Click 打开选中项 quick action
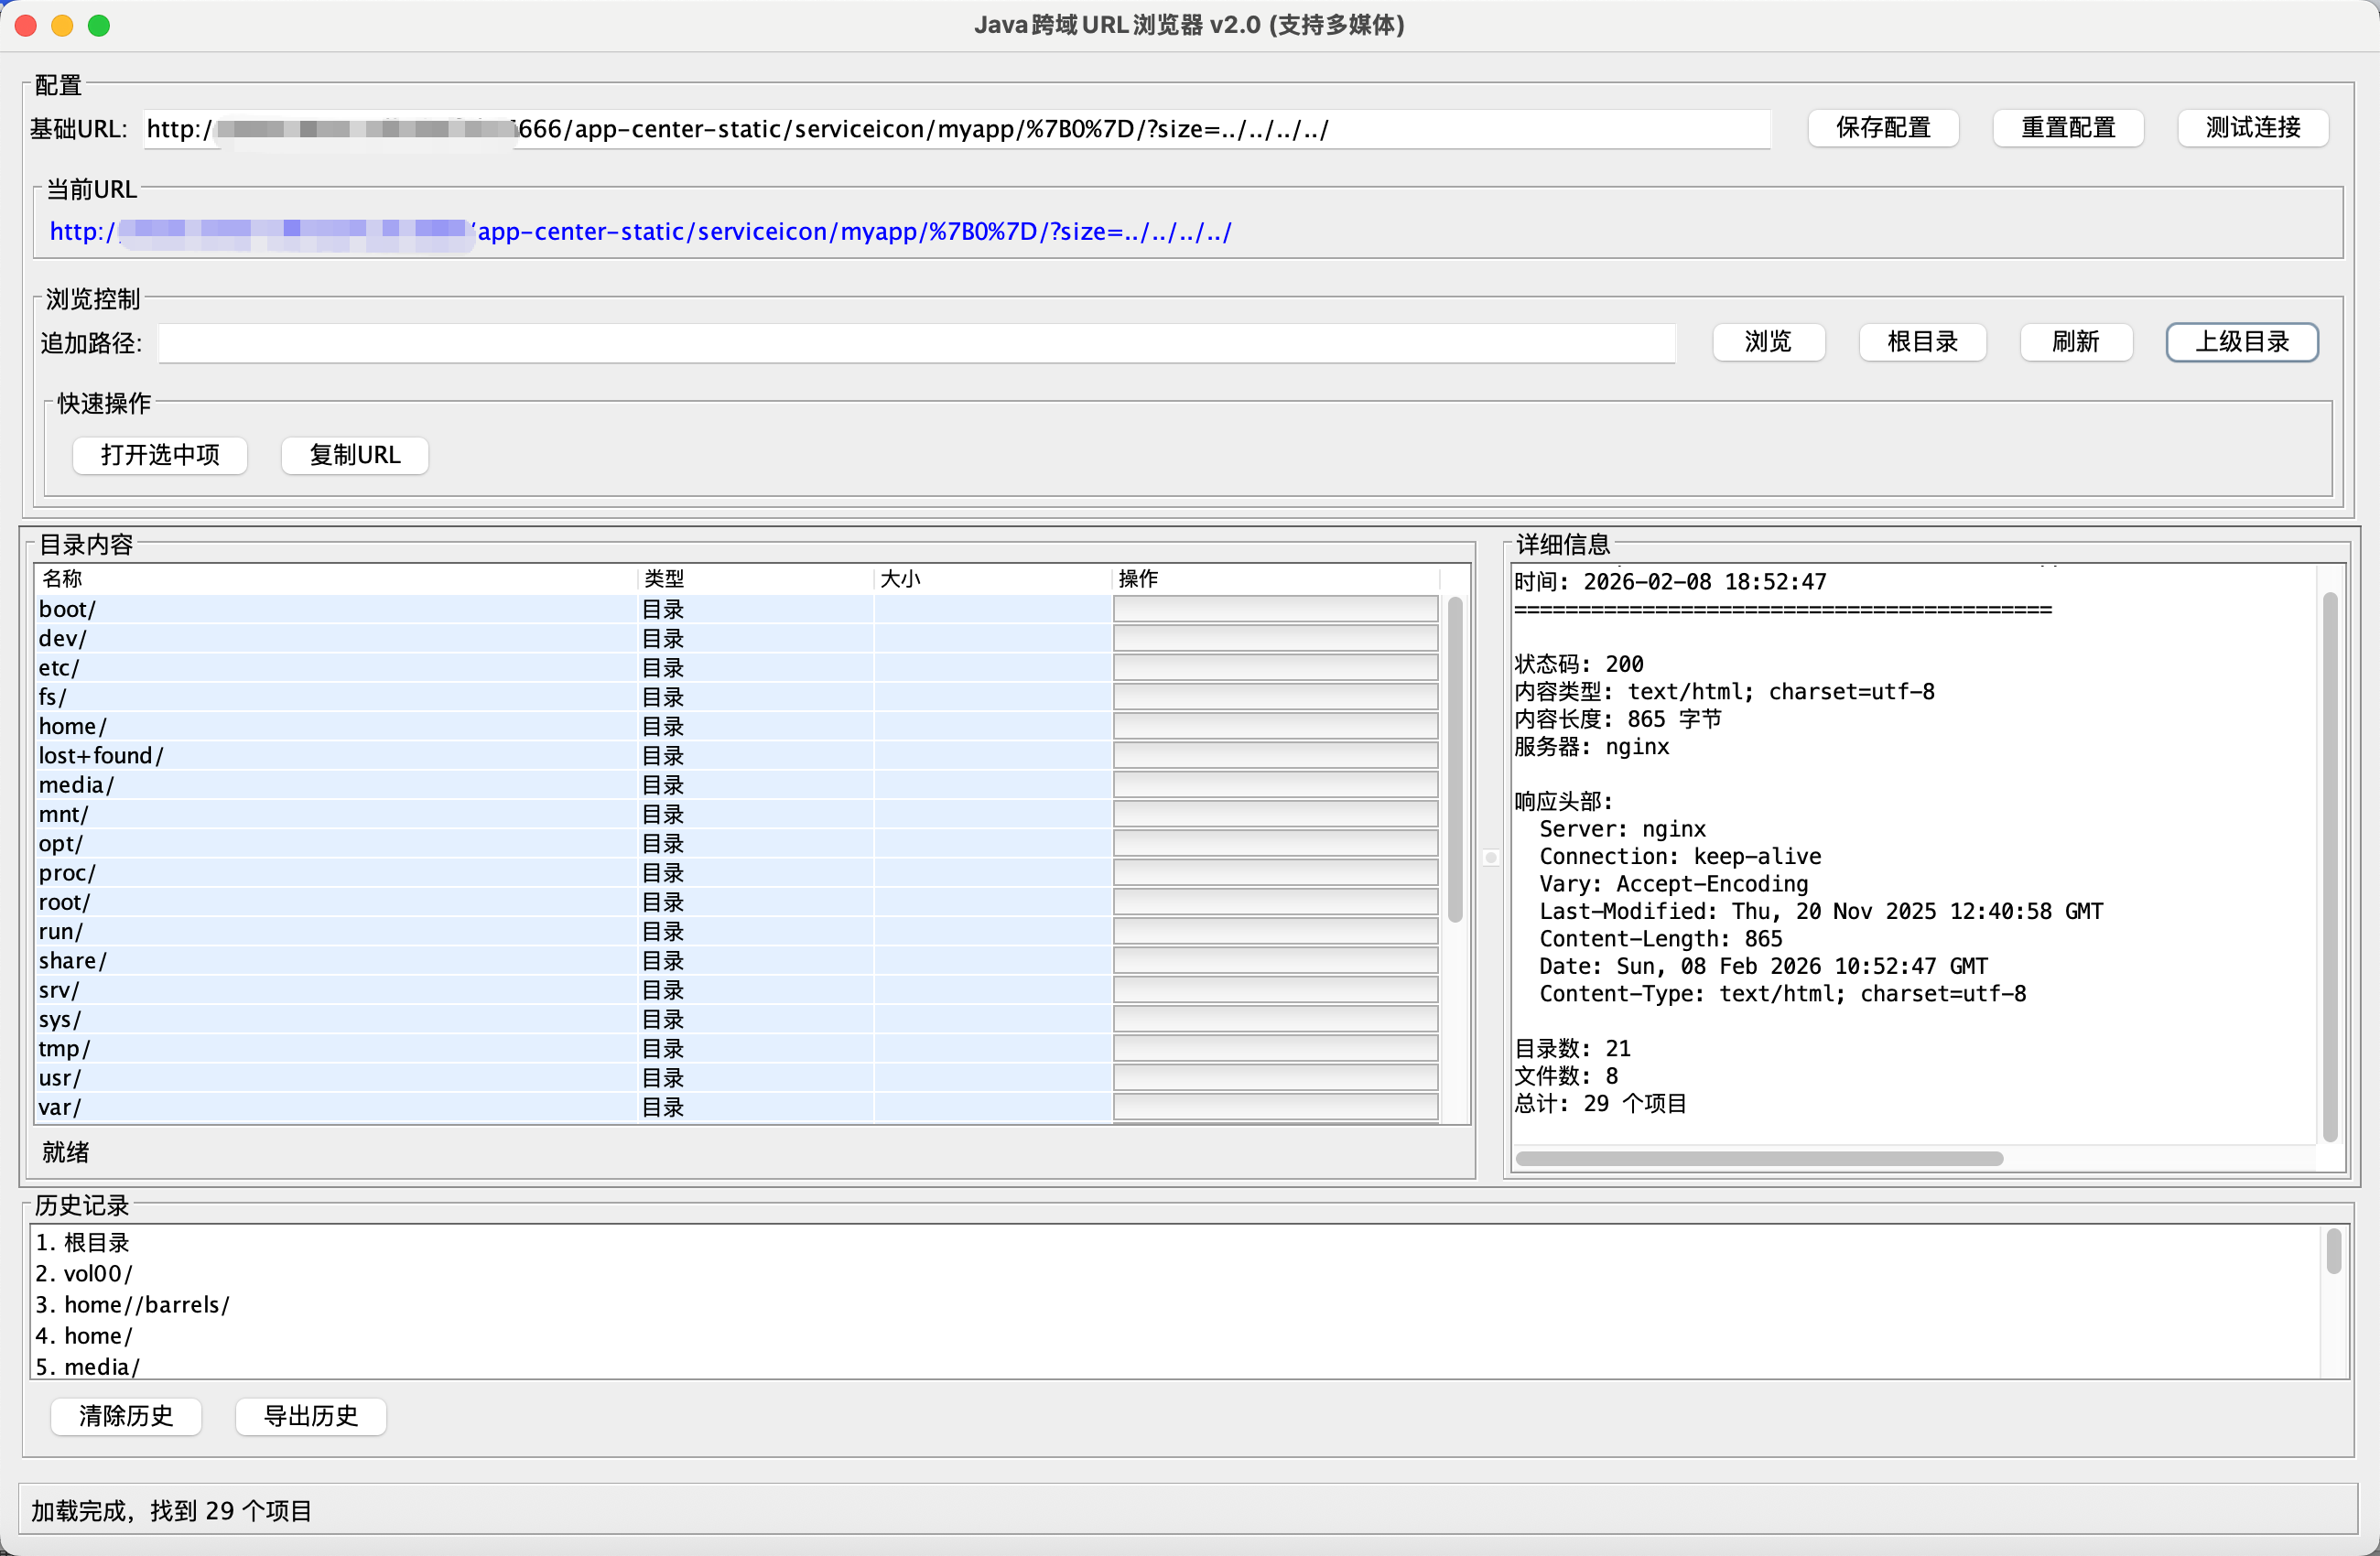 tap(160, 455)
